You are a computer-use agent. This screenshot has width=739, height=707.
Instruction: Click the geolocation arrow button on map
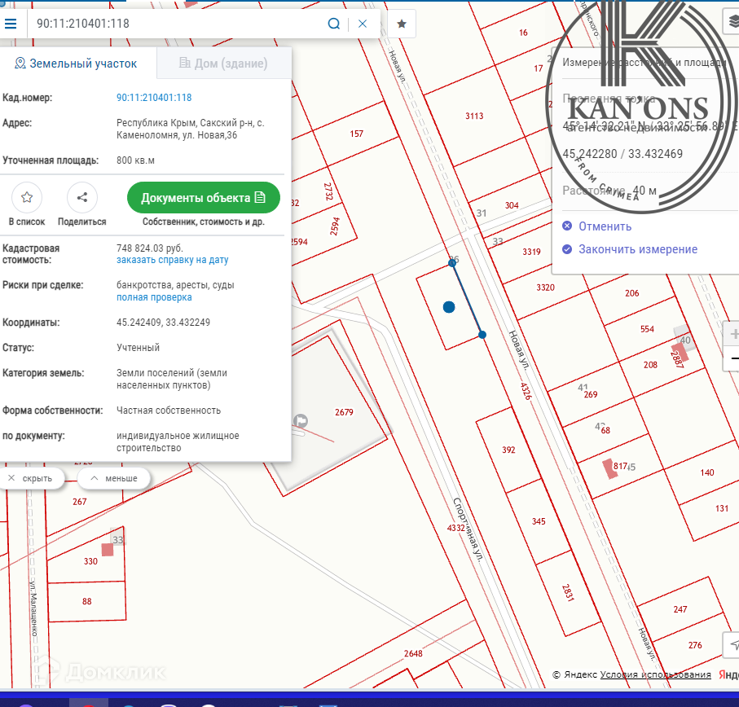click(731, 645)
